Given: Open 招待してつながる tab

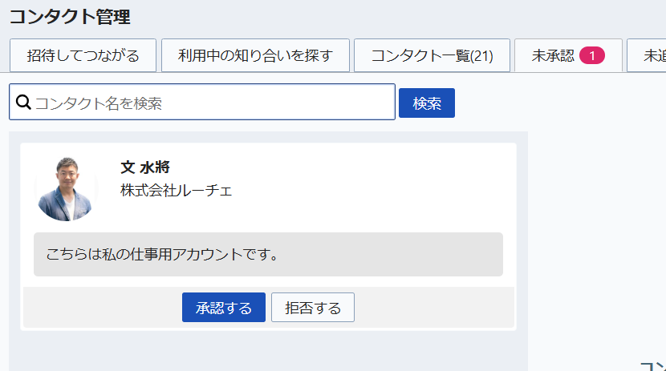Looking at the screenshot, I should pos(83,55).
